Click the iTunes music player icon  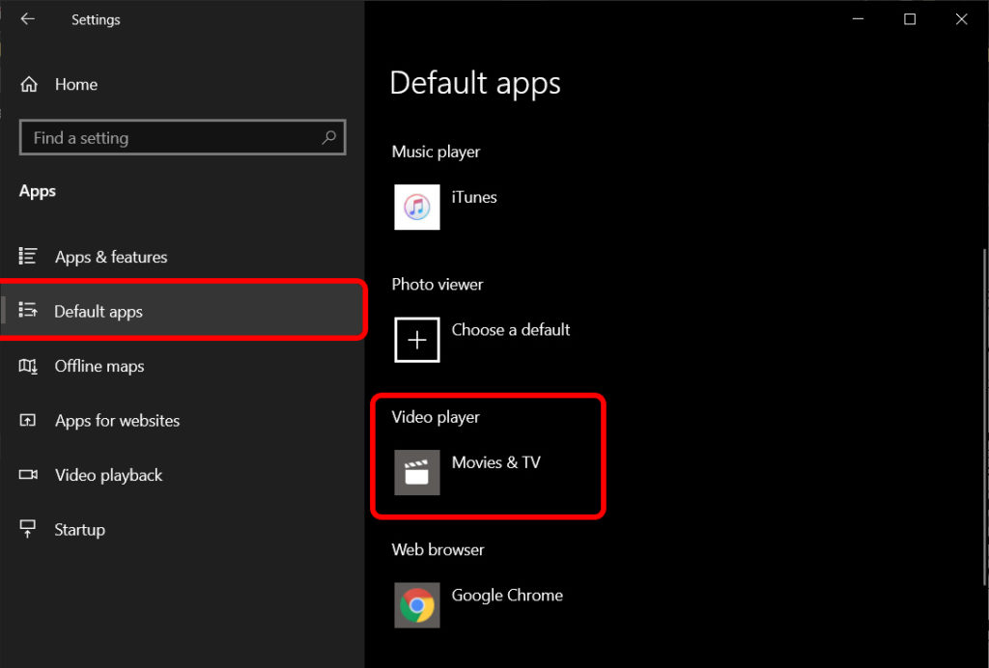[417, 208]
